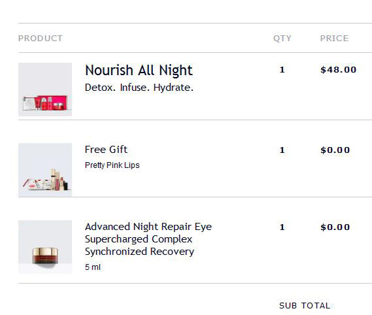Click the Synchronized Recovery line of the product name

(x=139, y=252)
